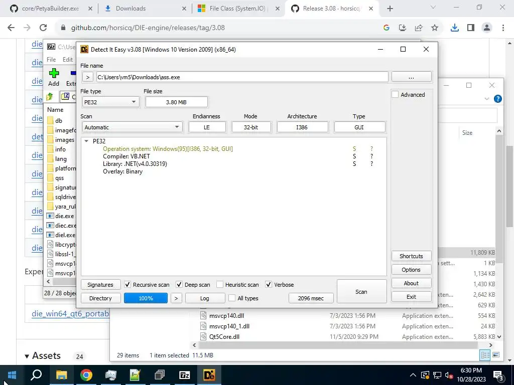This screenshot has width=514, height=385.
Task: Open Chrome from taskbar
Action: 86,375
